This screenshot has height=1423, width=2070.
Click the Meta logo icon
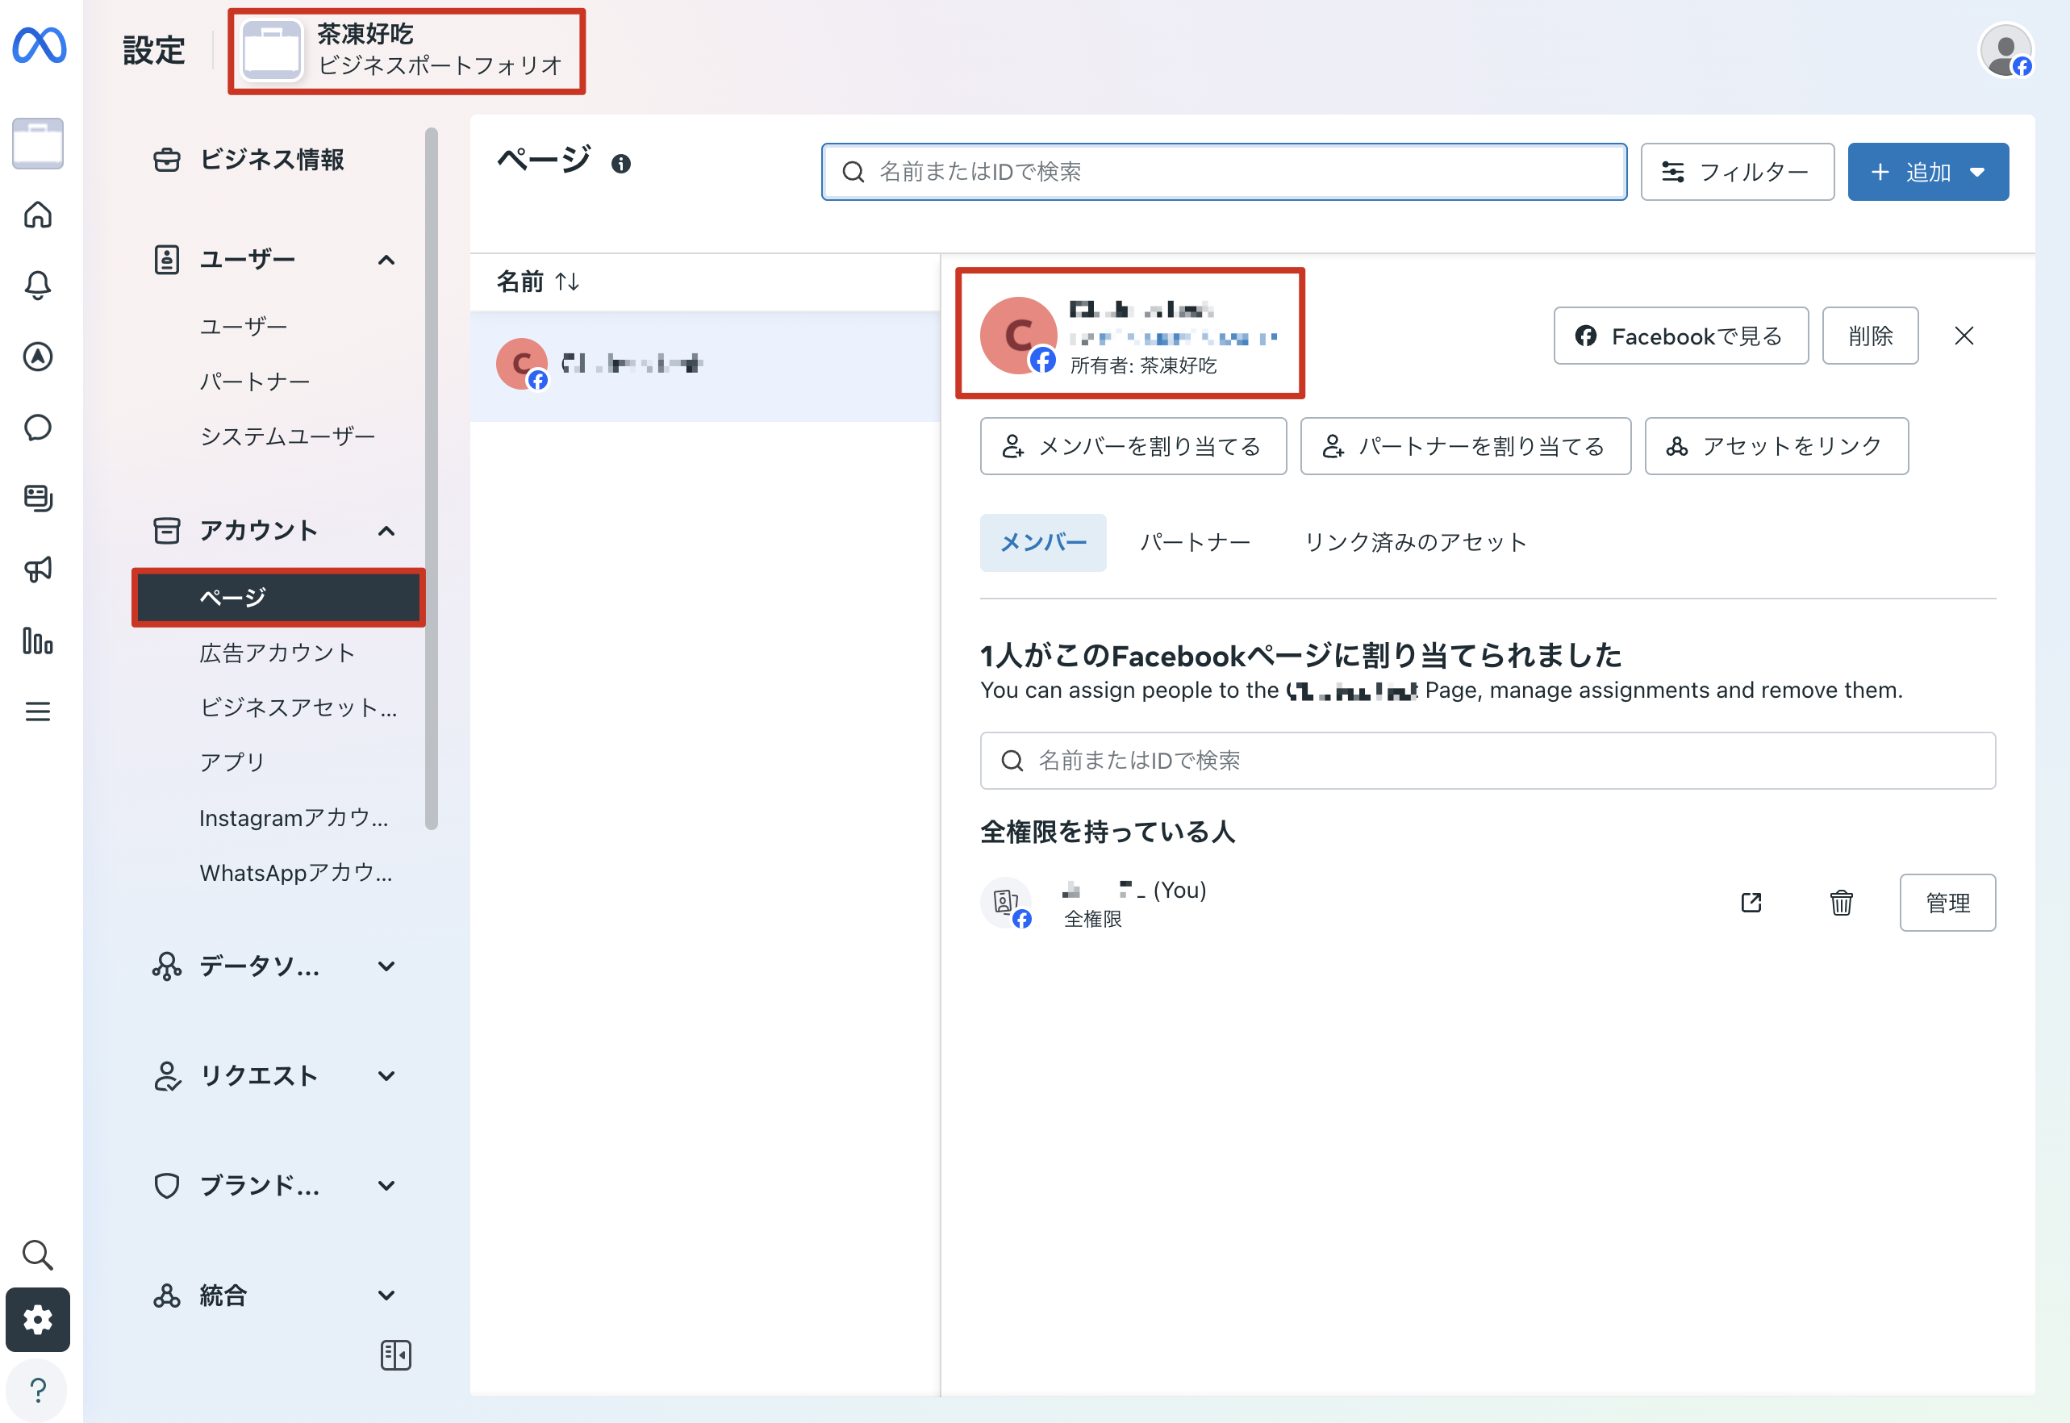[x=39, y=45]
